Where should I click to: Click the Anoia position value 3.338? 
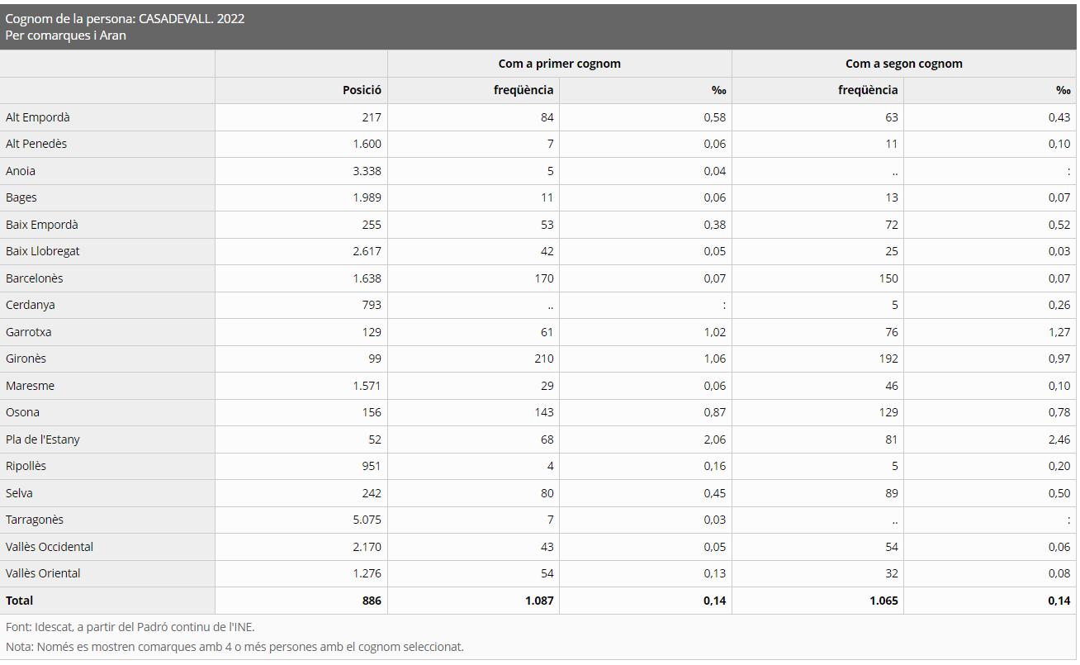click(366, 171)
